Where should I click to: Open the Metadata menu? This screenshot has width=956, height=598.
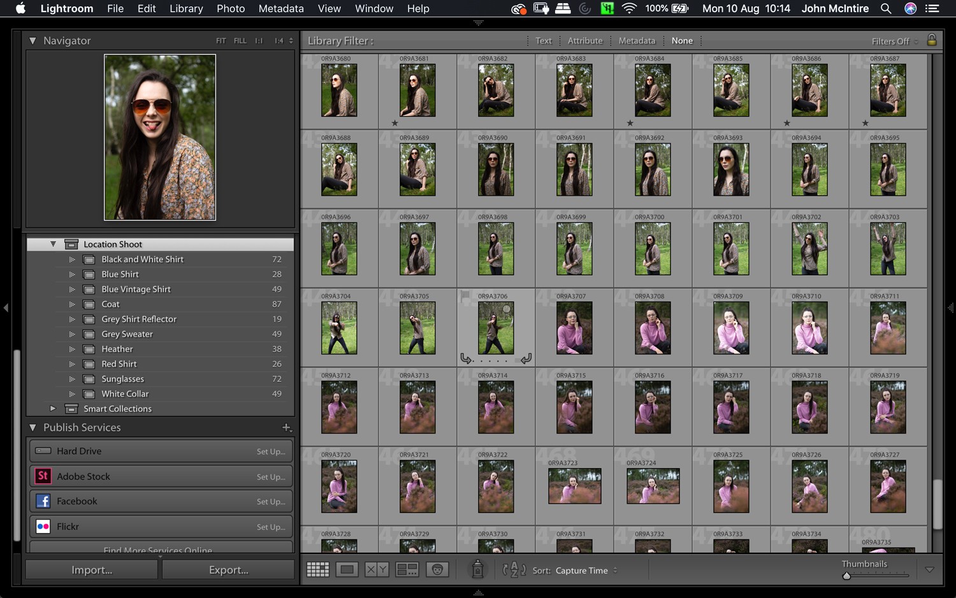coord(280,8)
